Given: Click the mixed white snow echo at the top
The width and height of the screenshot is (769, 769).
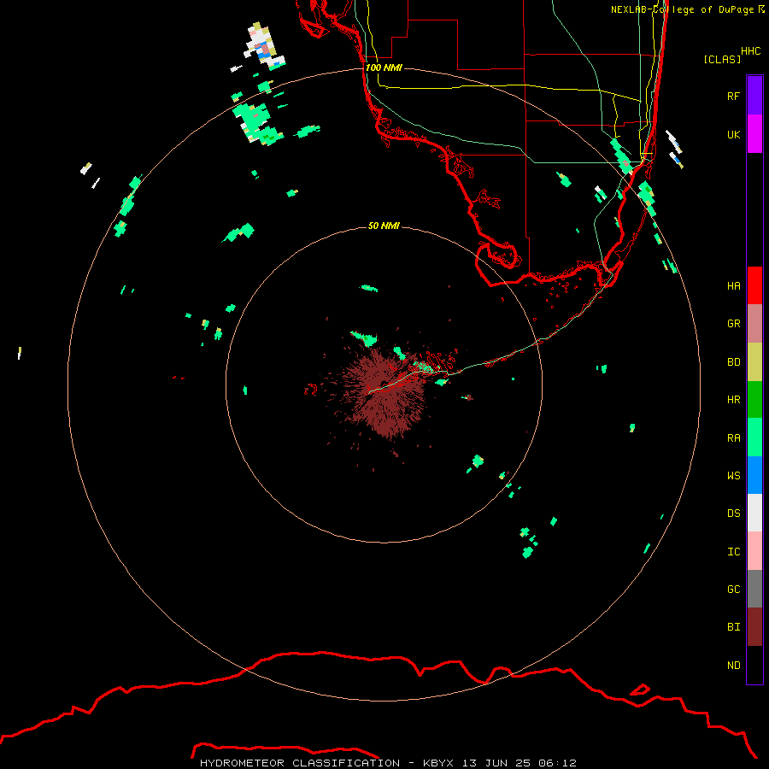Looking at the screenshot, I should (262, 45).
